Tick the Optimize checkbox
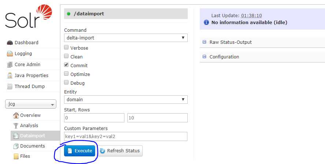Screen dimensions: 325x164 point(66,74)
